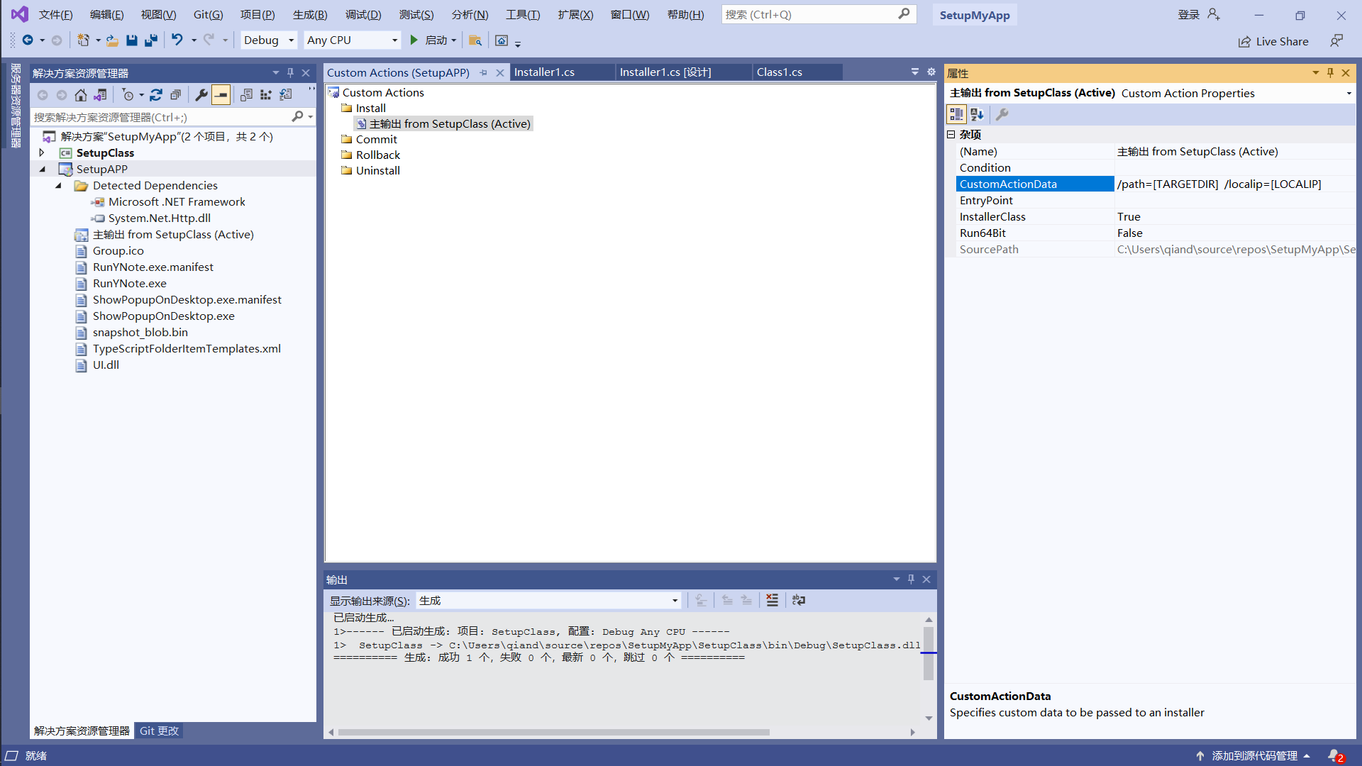Click the Clear All output icon

pyautogui.click(x=772, y=601)
